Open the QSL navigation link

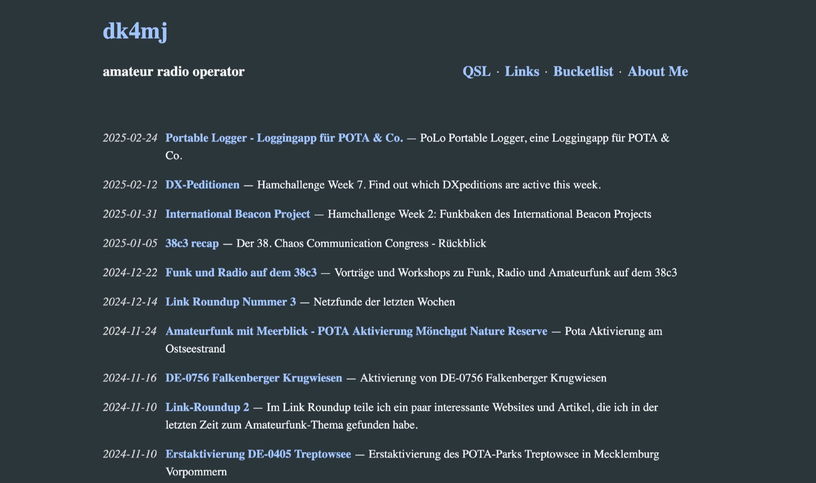click(476, 71)
